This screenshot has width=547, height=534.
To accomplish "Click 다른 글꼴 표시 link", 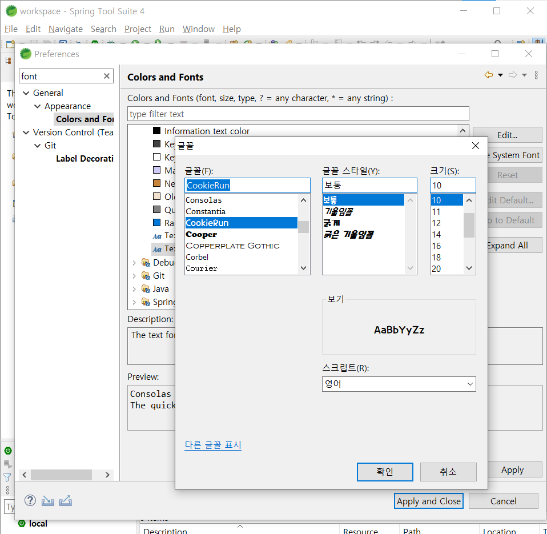I will tap(213, 445).
